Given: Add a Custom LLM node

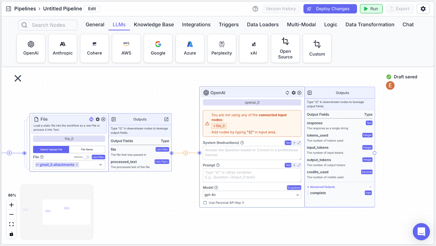Looking at the screenshot, I should point(317,49).
